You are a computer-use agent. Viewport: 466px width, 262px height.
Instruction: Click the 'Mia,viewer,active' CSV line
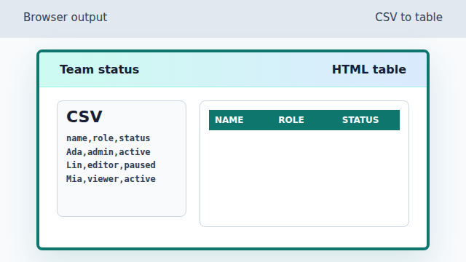111,179
